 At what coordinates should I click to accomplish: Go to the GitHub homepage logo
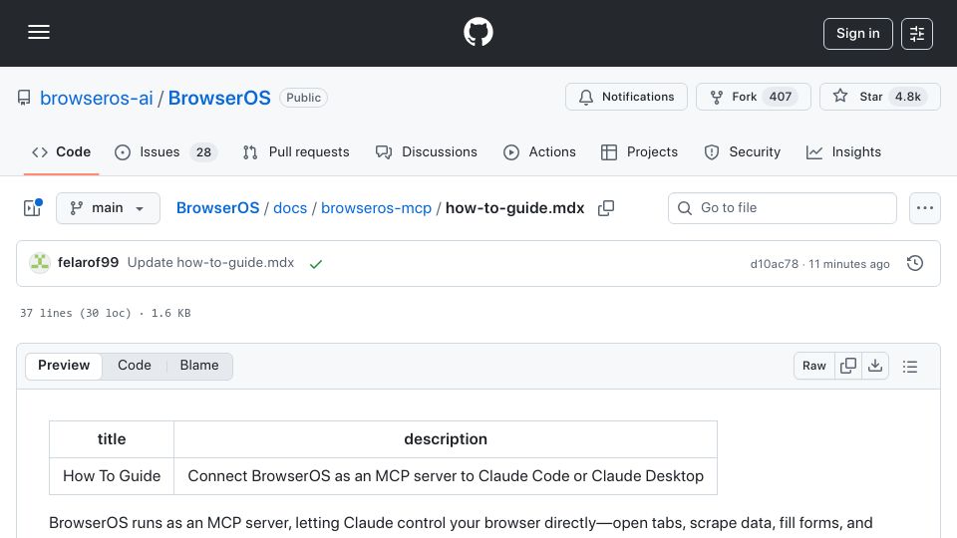coord(478,32)
